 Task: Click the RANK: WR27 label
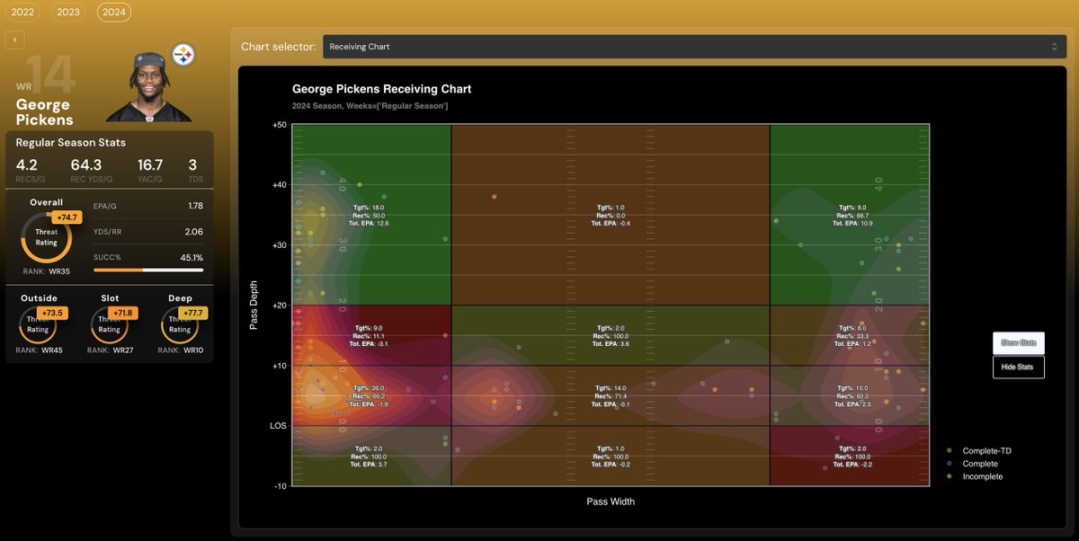coord(109,350)
